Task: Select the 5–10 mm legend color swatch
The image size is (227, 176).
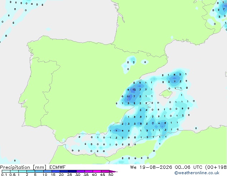Action: (39, 171)
